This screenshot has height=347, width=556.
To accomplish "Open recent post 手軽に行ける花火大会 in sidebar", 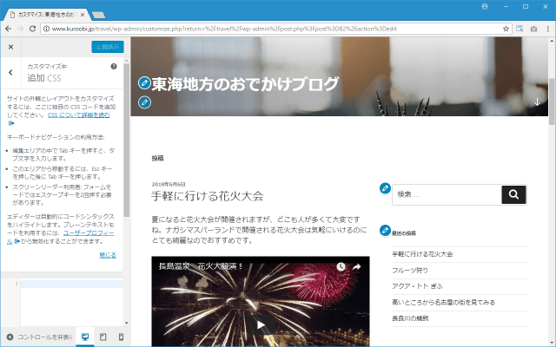I will (422, 254).
